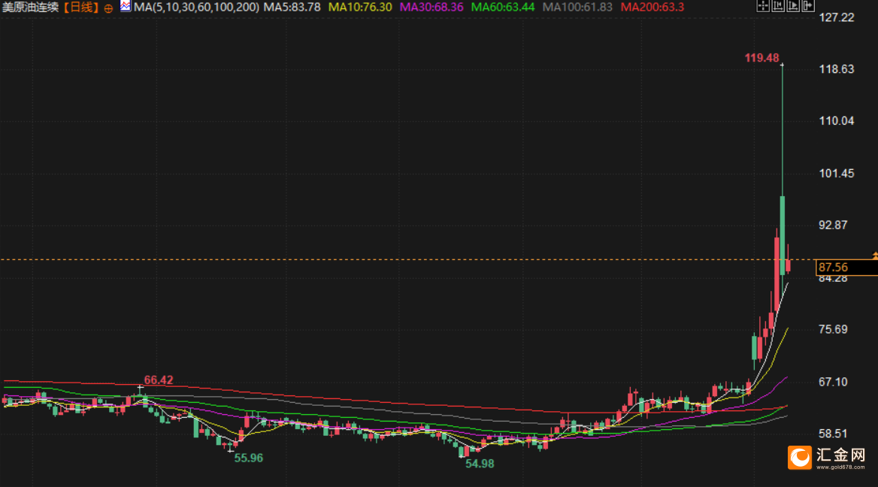Viewport: 878px width, 487px height.
Task: Click the magenta MA30:68.36 value
Action: pyautogui.click(x=431, y=8)
